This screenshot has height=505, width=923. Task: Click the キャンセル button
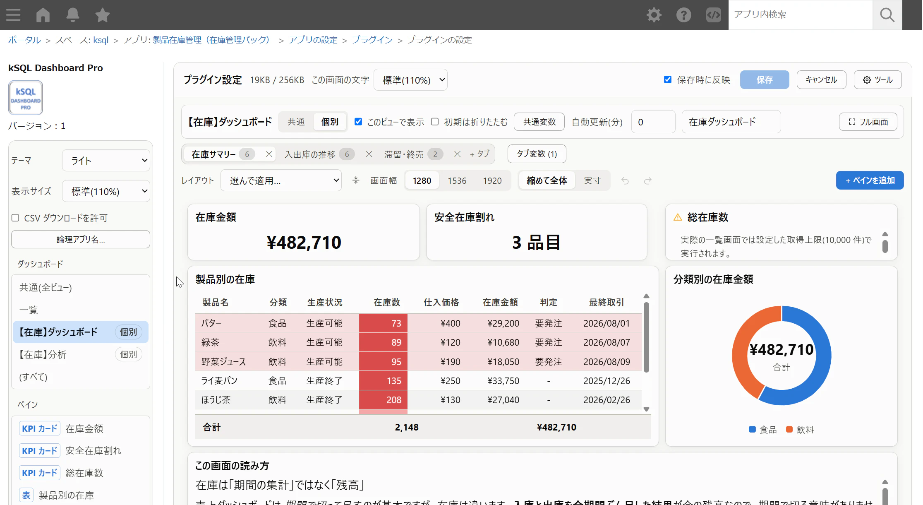point(822,79)
